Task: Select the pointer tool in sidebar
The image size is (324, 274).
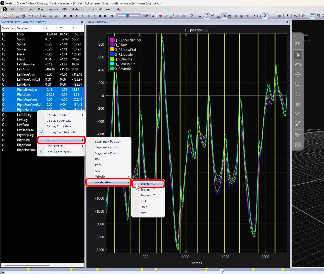Action: click(298, 55)
